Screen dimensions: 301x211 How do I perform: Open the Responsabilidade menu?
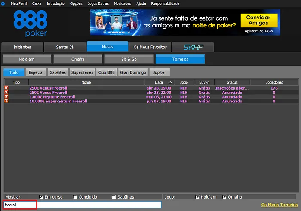point(165,3)
